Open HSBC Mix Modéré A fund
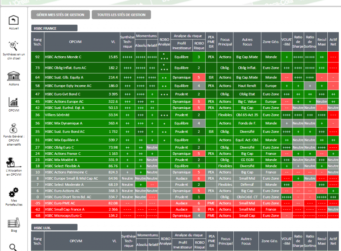Viewport: 341px width, 251px height. coord(61,160)
